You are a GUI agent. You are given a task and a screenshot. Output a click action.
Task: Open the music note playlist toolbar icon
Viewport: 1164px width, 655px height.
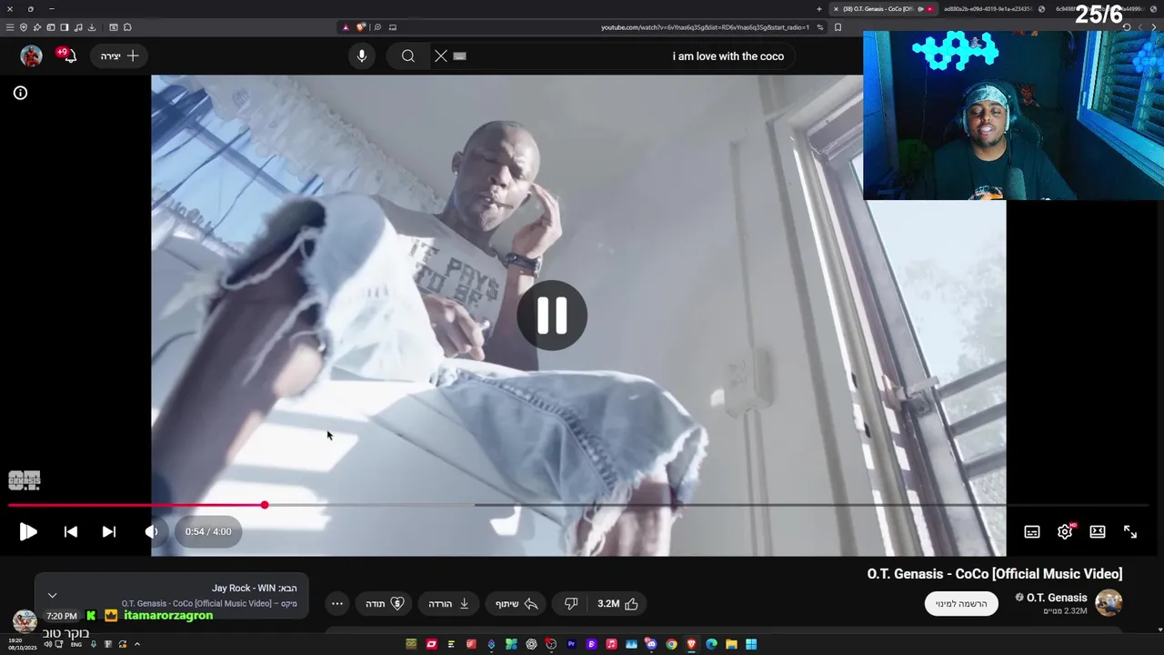tap(77, 27)
